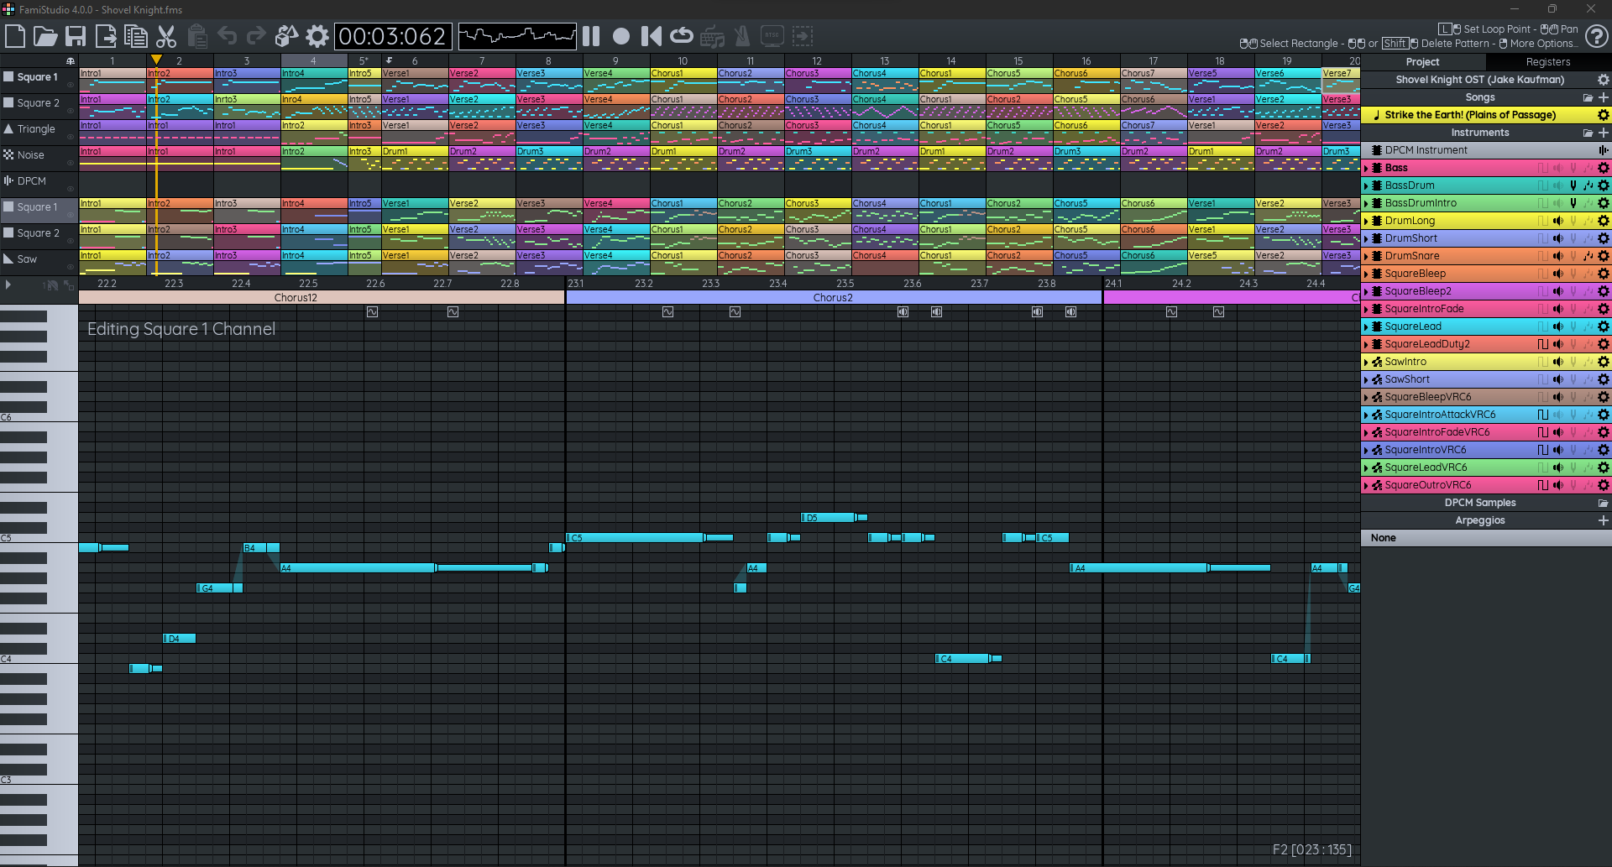The height and width of the screenshot is (867, 1612).
Task: Open properties gear for BassDrumIntro
Action: pyautogui.click(x=1603, y=203)
